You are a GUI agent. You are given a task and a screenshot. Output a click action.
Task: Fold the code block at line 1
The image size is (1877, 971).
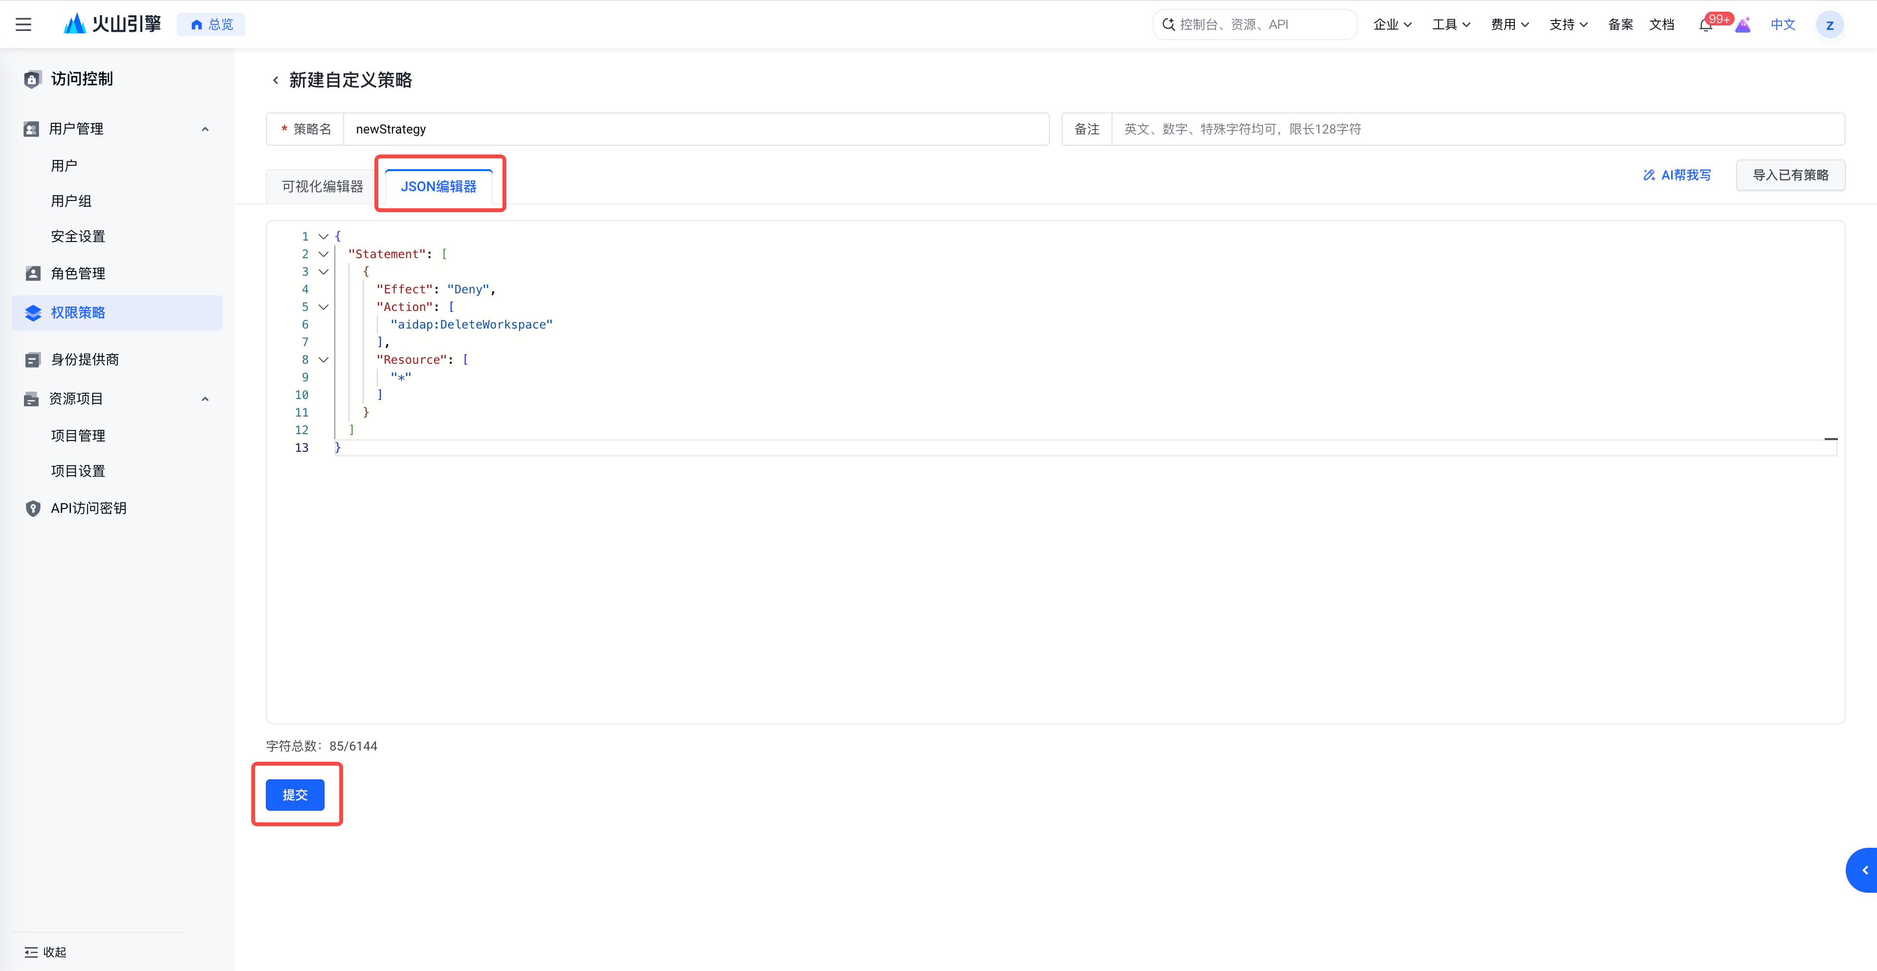click(324, 236)
